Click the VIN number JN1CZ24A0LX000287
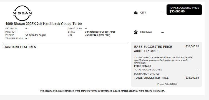The height and width of the screenshot is (100, 209). point(97,35)
